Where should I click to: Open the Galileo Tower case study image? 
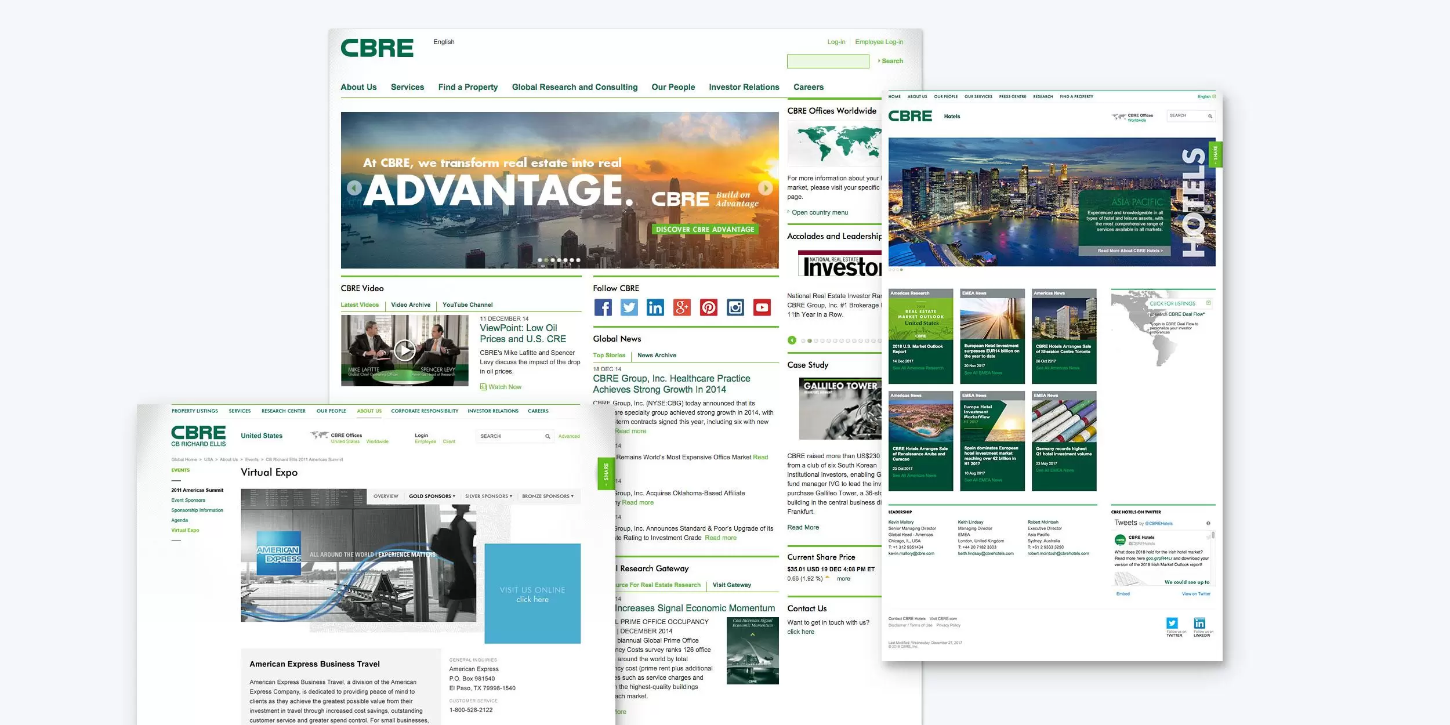(840, 408)
